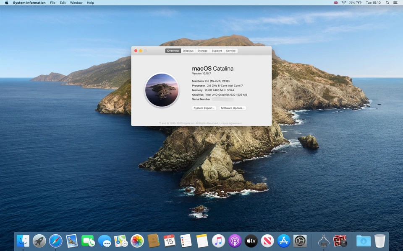Screen dimensions: 403x251
Task: Open Downloads folder in the Dock
Action: tap(364, 241)
